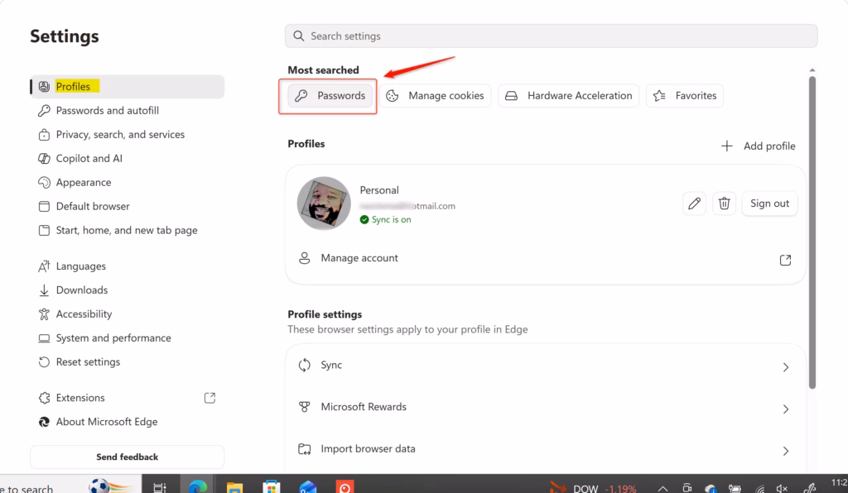Click the Search settings field
The height and width of the screenshot is (493, 848).
pos(551,36)
